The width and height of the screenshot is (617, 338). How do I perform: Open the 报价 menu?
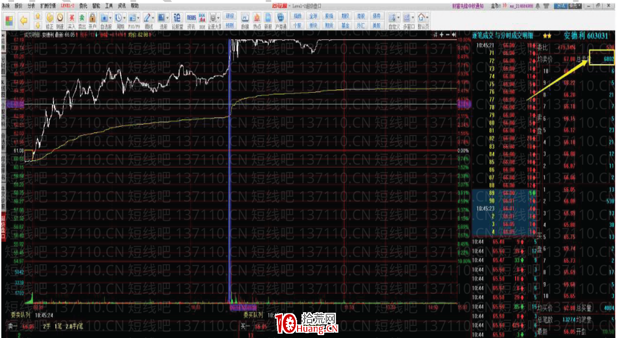(18, 5)
